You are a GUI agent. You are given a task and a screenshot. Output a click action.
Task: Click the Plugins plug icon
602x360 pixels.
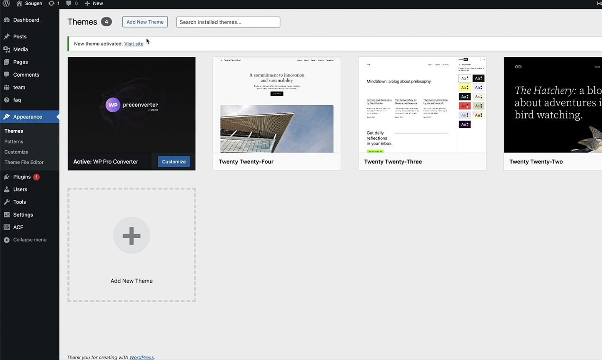click(x=7, y=177)
